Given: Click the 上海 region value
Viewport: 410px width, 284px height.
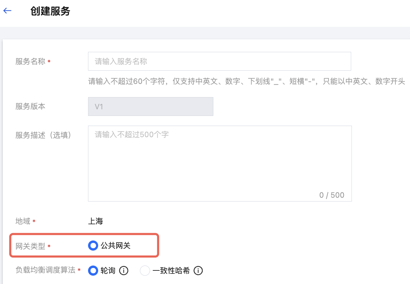Looking at the screenshot, I should point(95,221).
